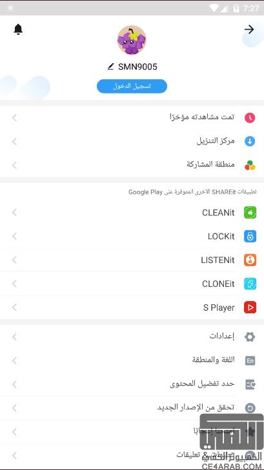Tap the CLONEit app icon

(x=250, y=284)
